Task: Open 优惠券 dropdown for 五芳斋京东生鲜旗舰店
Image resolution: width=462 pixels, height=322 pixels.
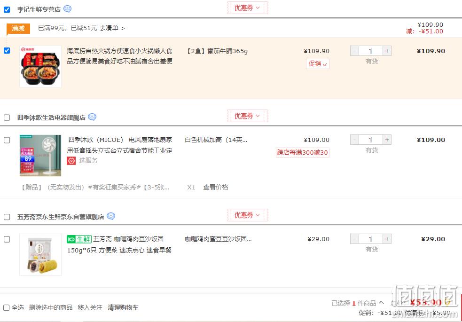Action: click(x=247, y=215)
